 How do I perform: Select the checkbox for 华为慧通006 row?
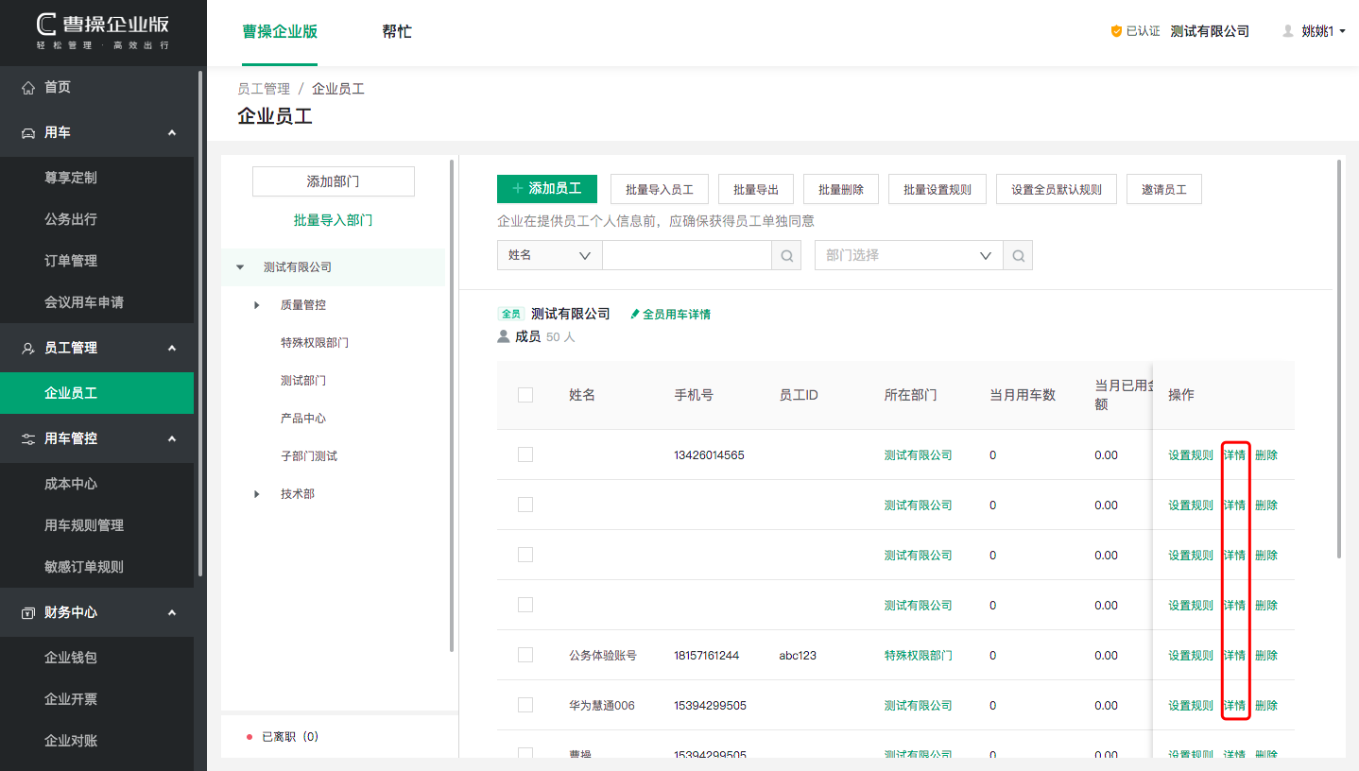[525, 705]
